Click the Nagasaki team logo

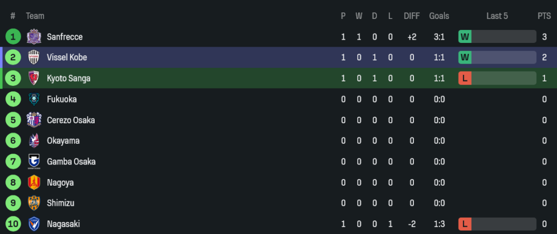(x=34, y=224)
